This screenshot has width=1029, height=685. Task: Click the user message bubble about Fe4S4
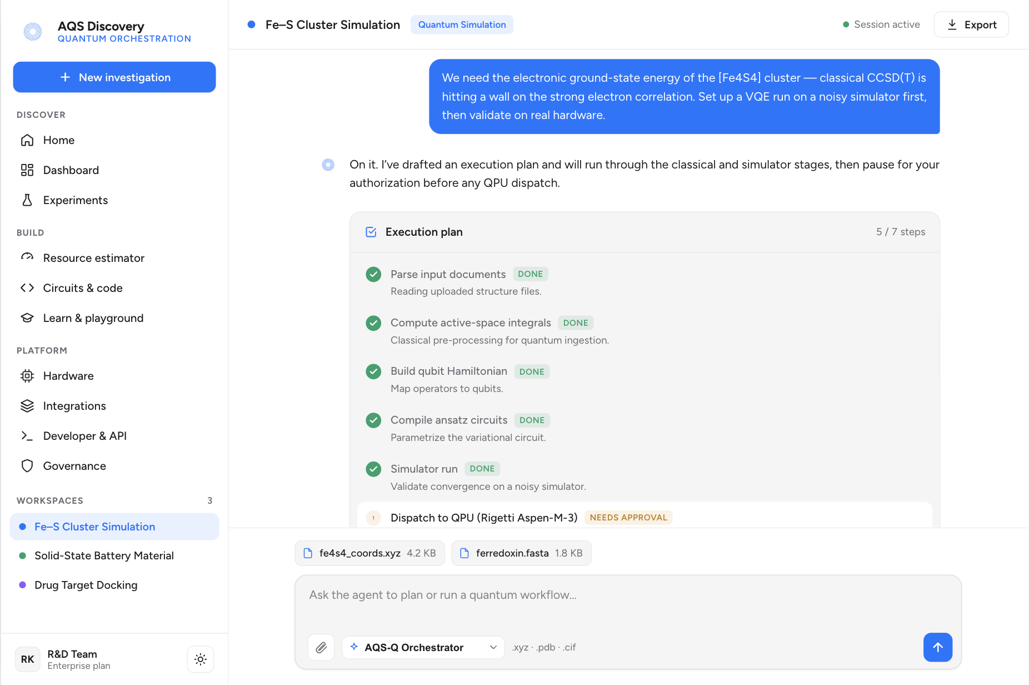tap(684, 97)
